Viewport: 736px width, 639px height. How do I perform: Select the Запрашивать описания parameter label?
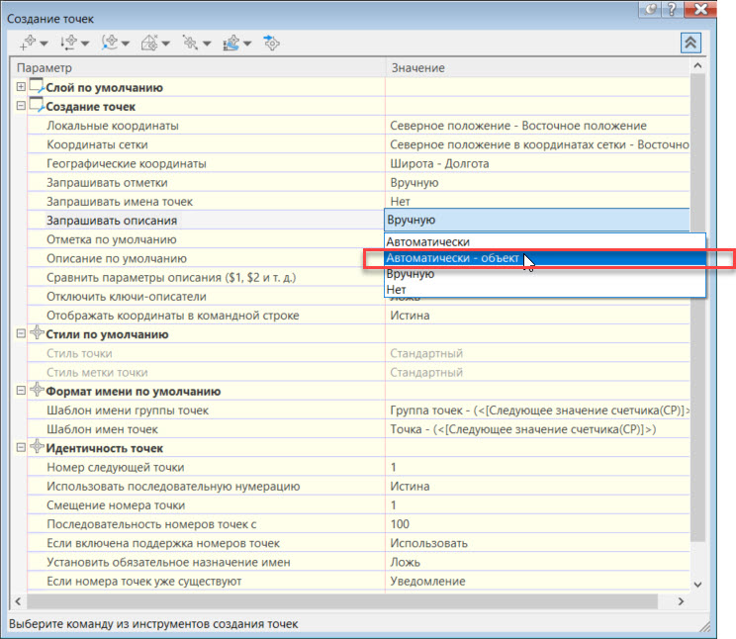[x=112, y=221]
